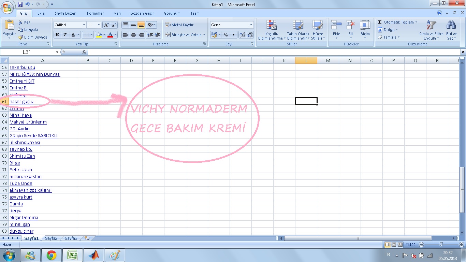
Task: Switch to Sayfa Düzeni tab
Action: [x=66, y=13]
